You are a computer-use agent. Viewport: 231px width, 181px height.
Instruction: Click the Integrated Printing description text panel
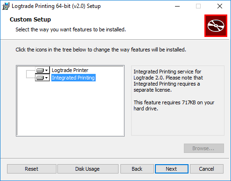(x=178, y=101)
